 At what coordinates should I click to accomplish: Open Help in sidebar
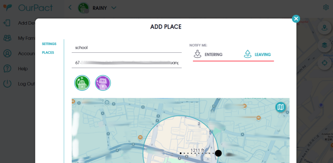23,69
